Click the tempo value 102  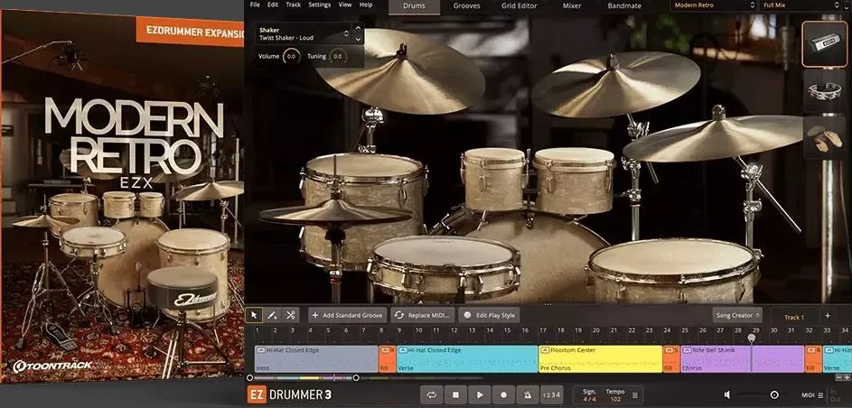pos(615,399)
